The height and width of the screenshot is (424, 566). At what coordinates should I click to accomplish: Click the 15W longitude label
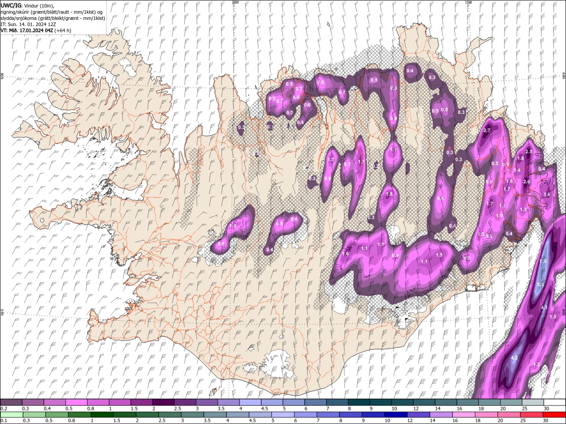click(468, 2)
